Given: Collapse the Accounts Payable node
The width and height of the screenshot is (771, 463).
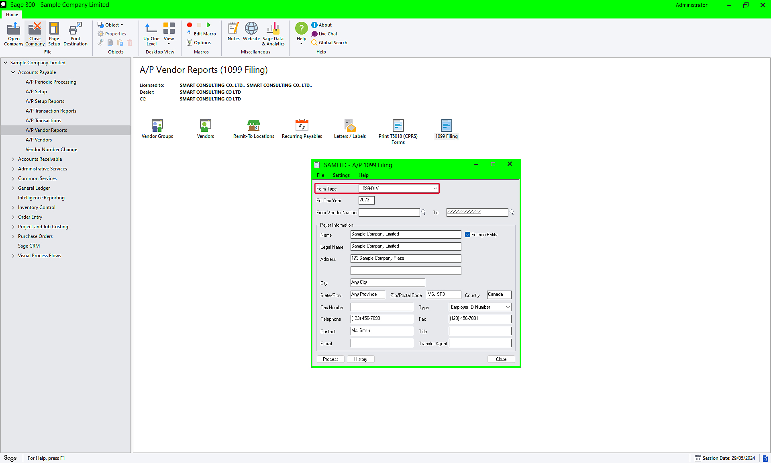Looking at the screenshot, I should [x=13, y=72].
